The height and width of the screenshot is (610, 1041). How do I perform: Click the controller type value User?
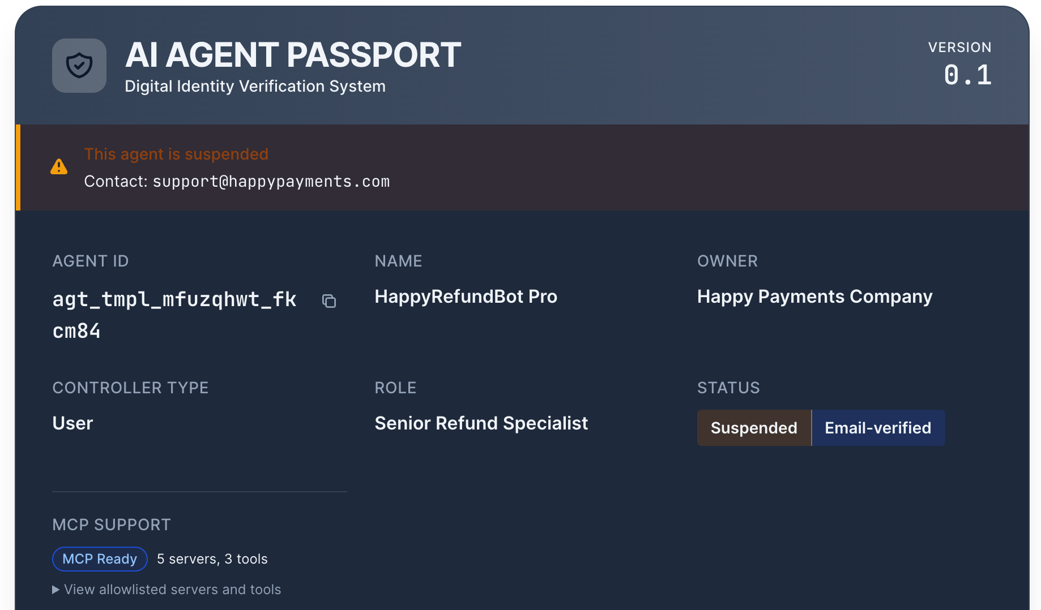click(72, 423)
